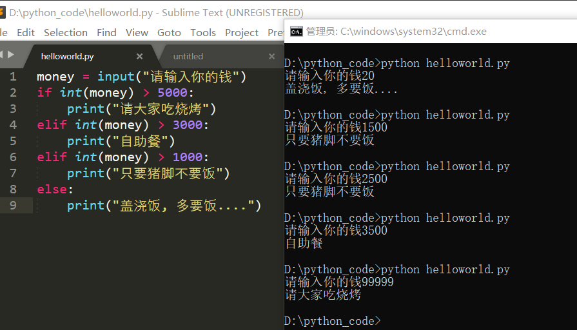
Task: Open the Project menu
Action: pyautogui.click(x=242, y=33)
